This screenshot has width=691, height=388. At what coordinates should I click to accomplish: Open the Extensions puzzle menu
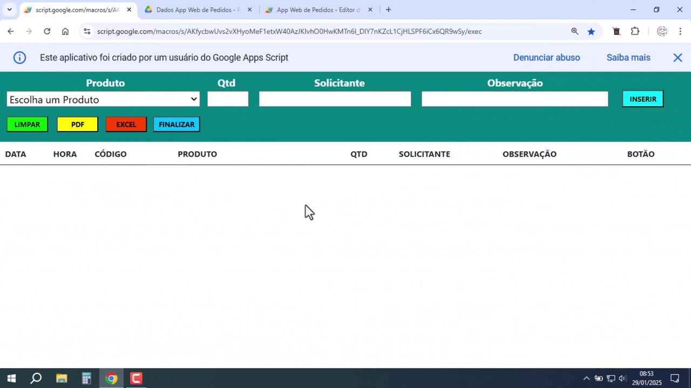[635, 31]
